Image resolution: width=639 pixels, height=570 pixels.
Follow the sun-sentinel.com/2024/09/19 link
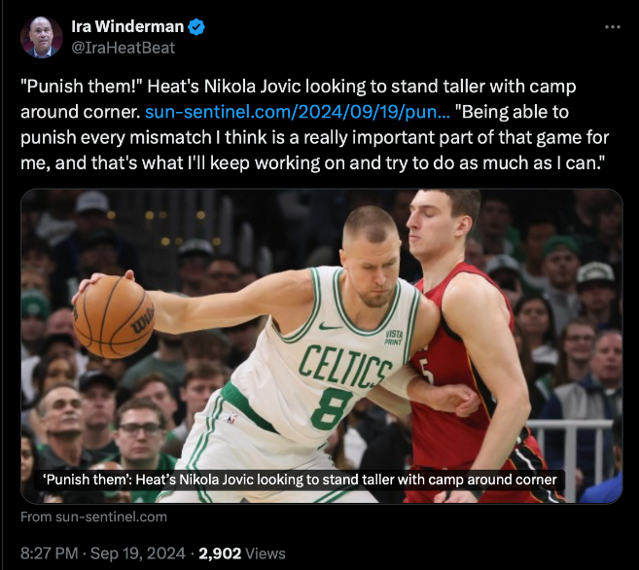(298, 112)
